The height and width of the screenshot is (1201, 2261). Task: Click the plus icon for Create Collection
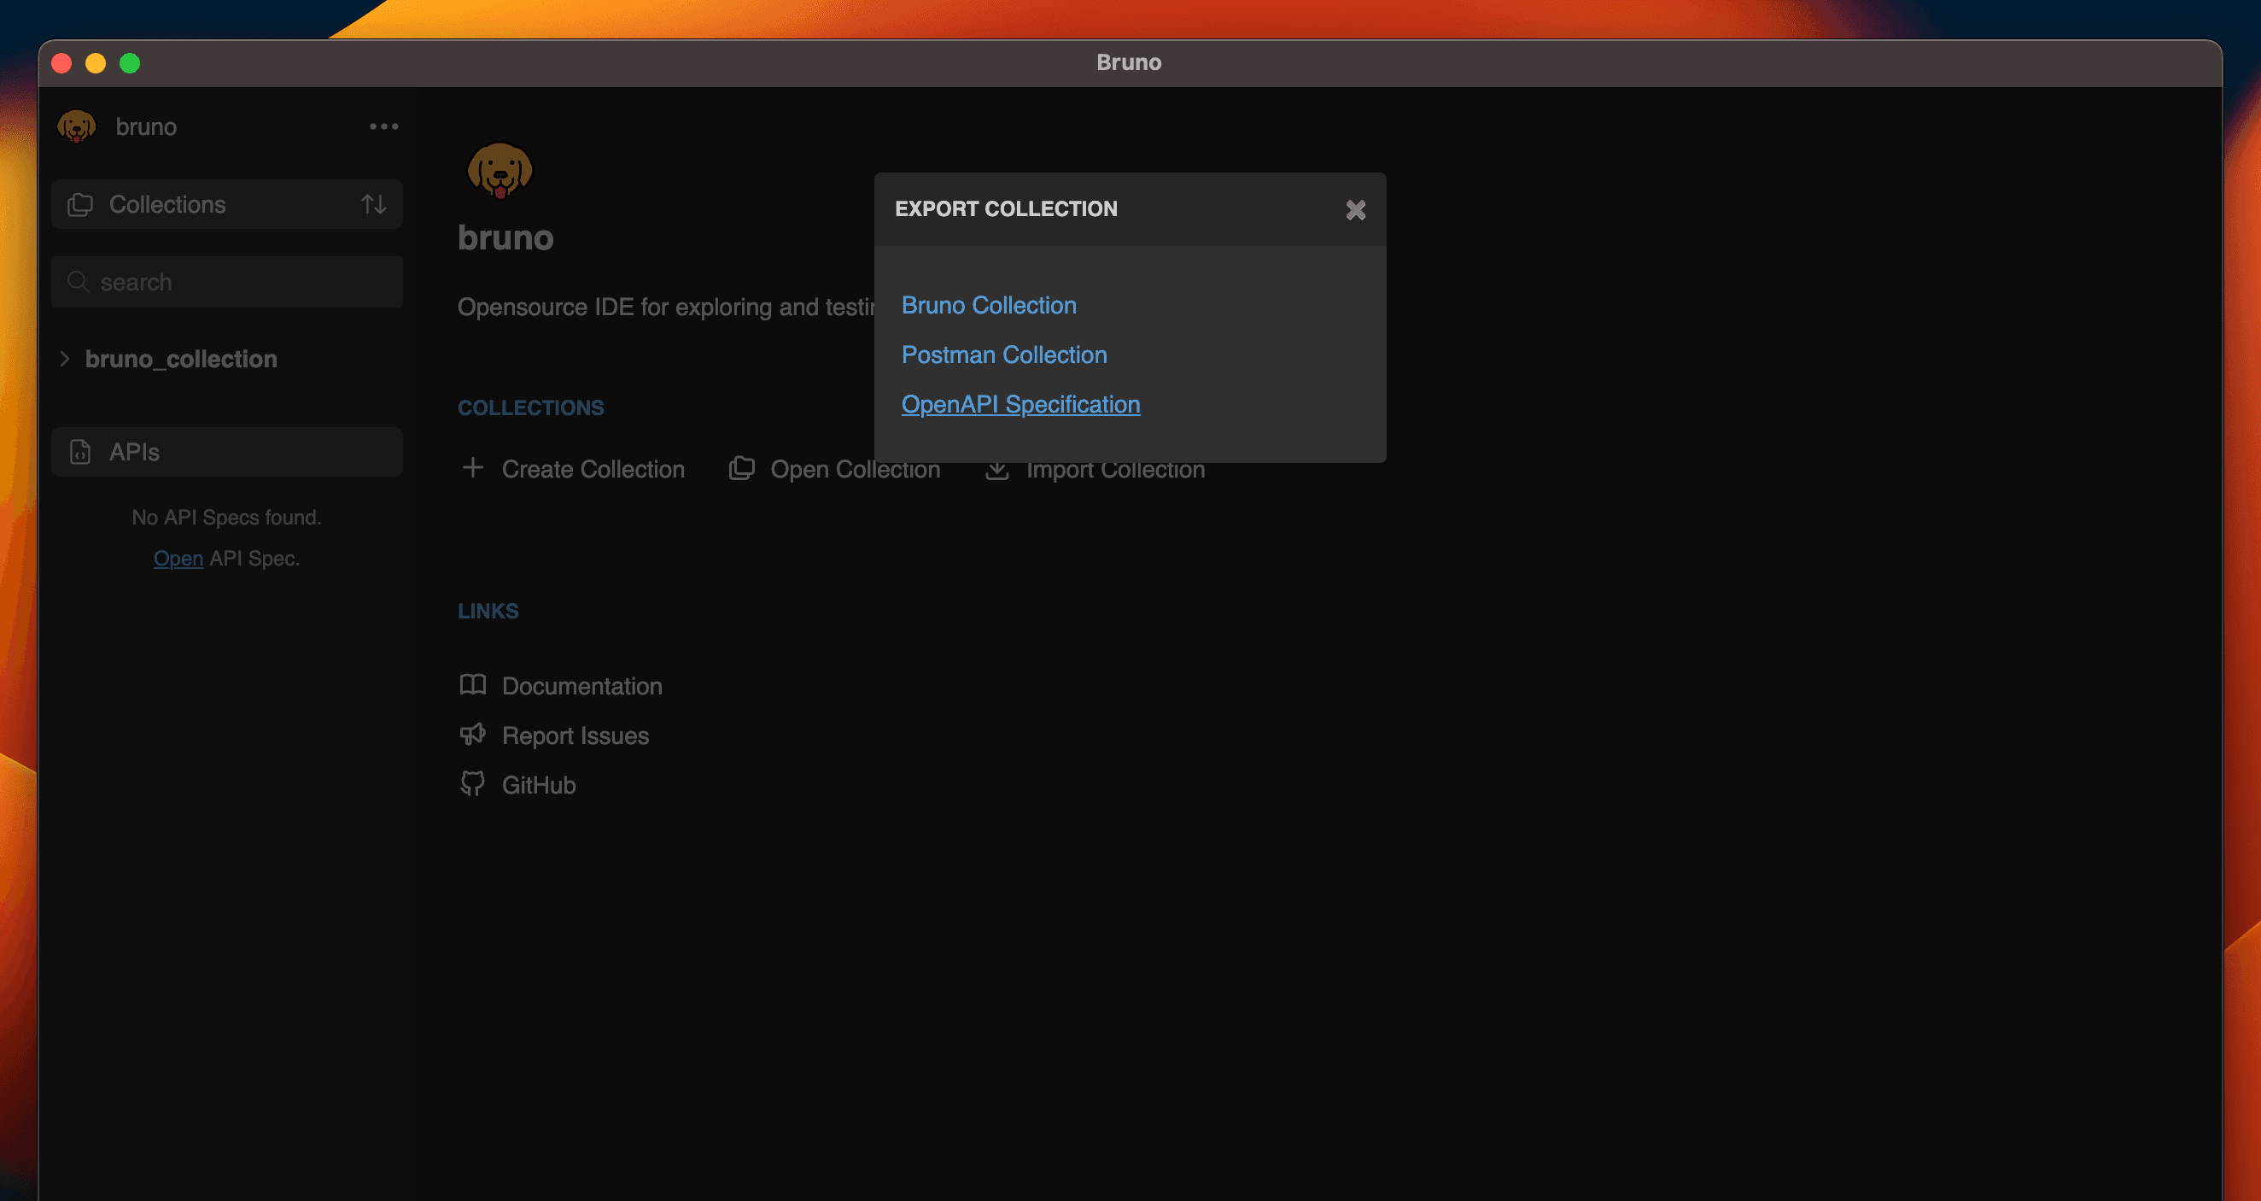472,467
